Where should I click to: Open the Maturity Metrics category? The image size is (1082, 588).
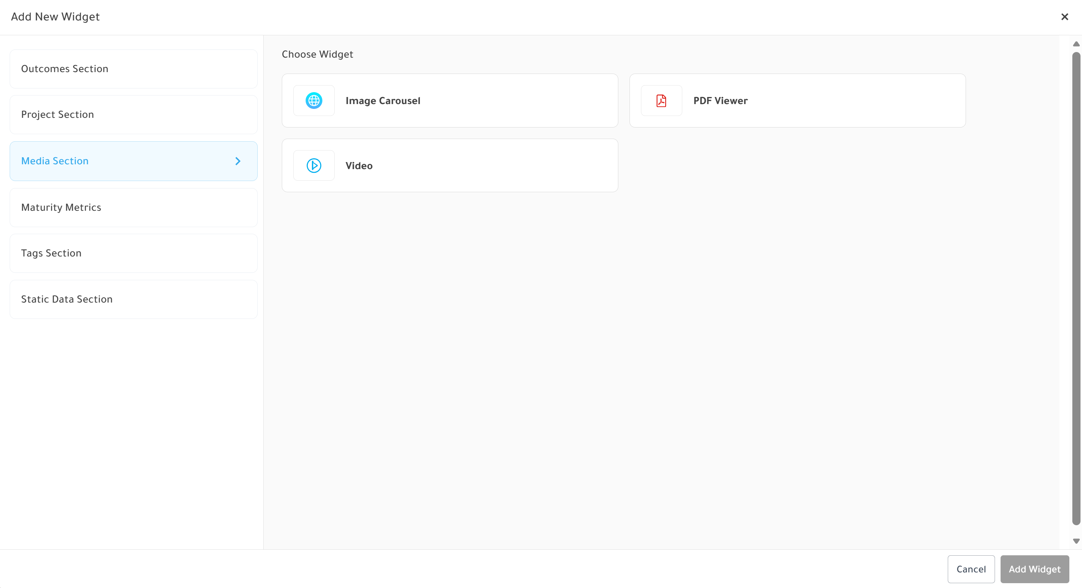click(x=133, y=207)
